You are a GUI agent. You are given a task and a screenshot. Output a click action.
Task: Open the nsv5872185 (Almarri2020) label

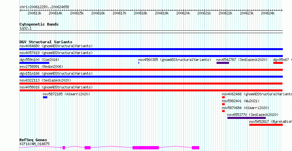pos(67,94)
